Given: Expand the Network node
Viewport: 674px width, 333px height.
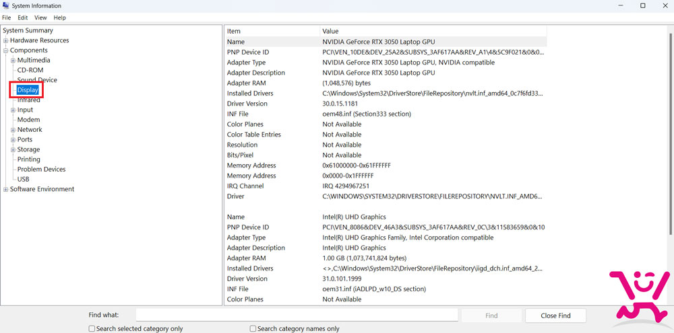Looking at the screenshot, I should coord(13,130).
